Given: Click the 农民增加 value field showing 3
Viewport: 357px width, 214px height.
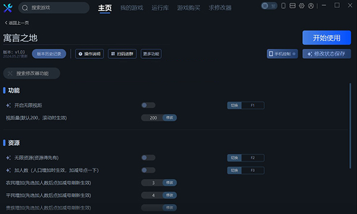Looking at the screenshot, I should 152,182.
